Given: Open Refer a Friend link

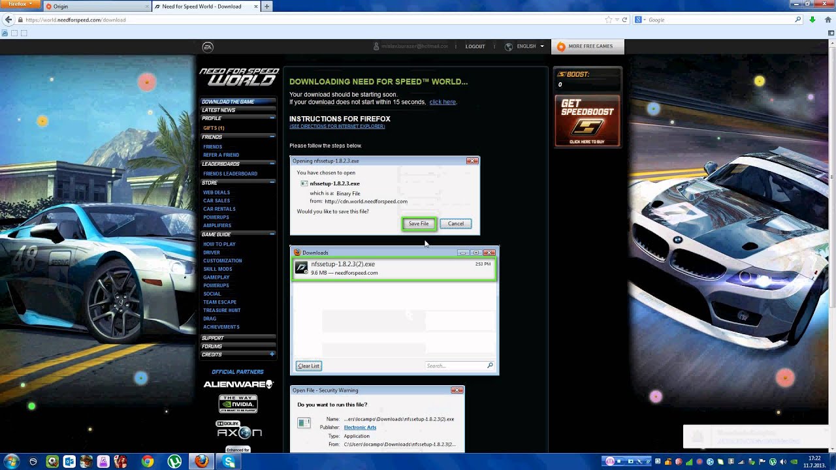Looking at the screenshot, I should pyautogui.click(x=221, y=155).
